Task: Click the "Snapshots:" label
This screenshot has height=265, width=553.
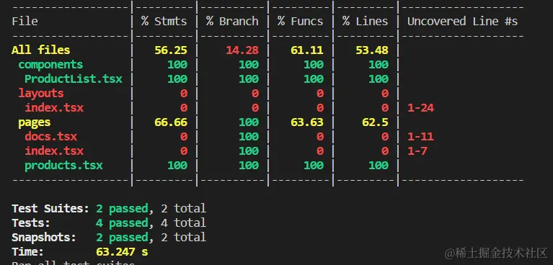Action: click(x=44, y=238)
